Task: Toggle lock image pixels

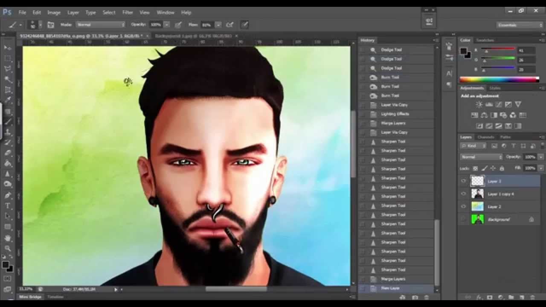Action: click(484, 168)
